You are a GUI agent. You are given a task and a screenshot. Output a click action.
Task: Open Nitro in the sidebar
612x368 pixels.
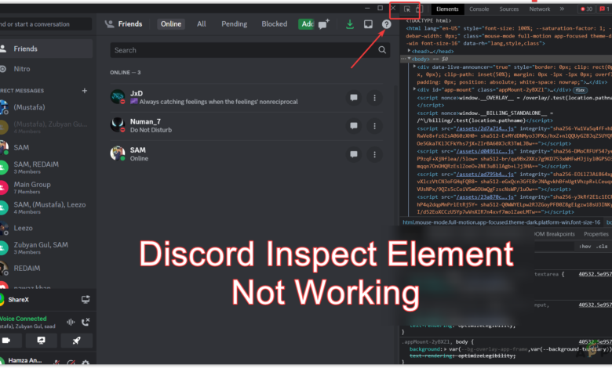(x=46, y=69)
